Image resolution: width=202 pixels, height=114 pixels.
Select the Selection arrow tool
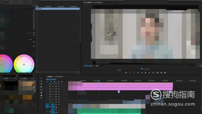(x=41, y=78)
